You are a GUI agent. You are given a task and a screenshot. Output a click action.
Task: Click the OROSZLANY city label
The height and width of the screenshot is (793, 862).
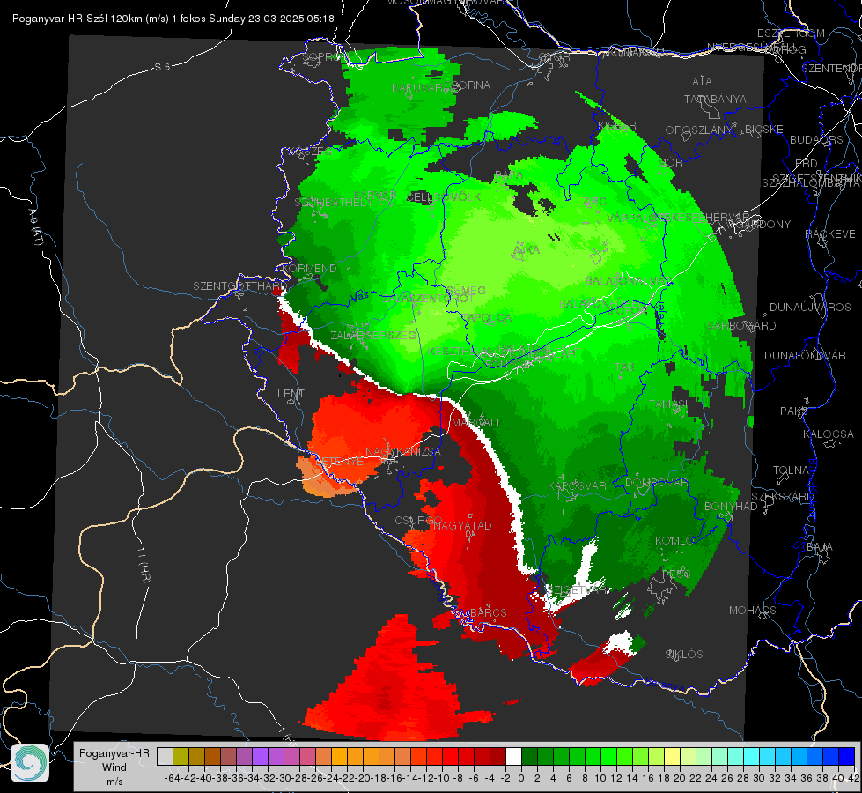[699, 130]
